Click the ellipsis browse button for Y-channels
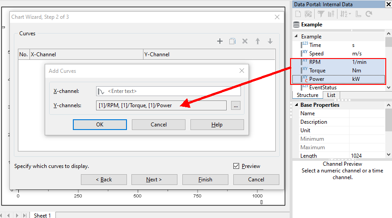Image resolution: width=392 pixels, height=218 pixels. pyautogui.click(x=236, y=105)
